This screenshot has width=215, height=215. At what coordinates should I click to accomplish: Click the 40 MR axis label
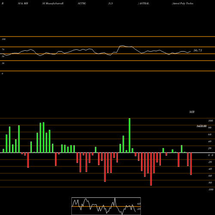tap(210, 141)
